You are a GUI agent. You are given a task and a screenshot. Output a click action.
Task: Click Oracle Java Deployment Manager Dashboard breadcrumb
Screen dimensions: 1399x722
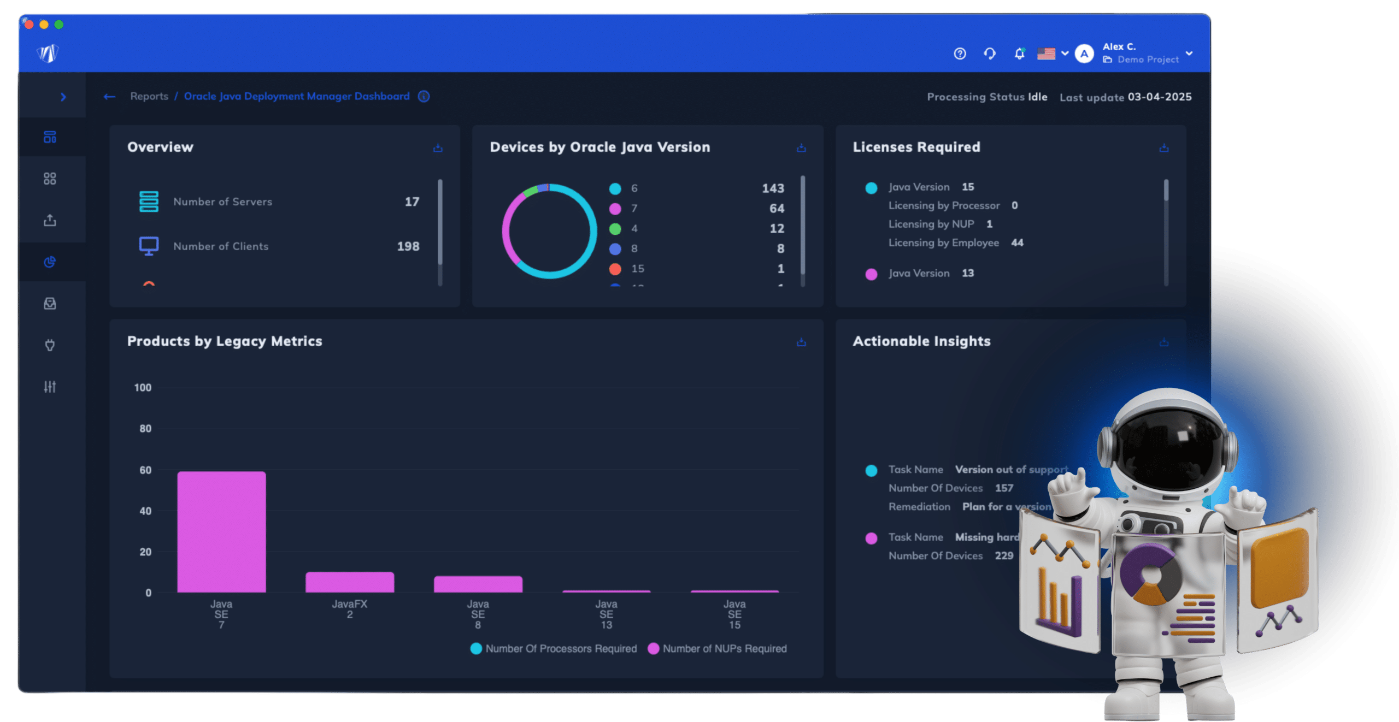(x=297, y=96)
